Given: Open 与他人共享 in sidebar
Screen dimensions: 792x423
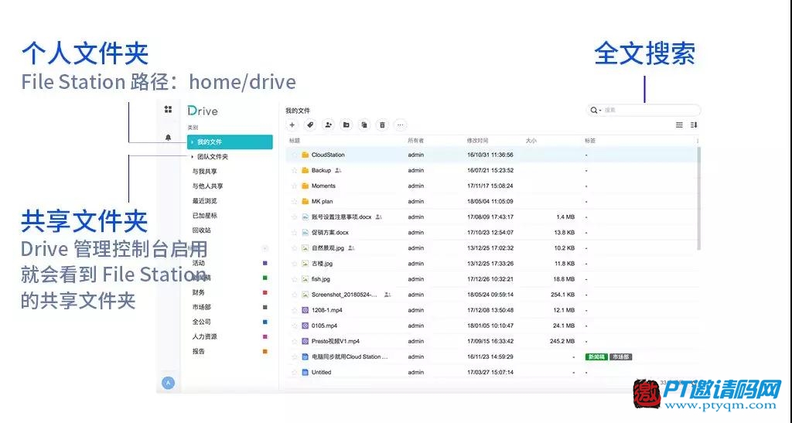Looking at the screenshot, I should [207, 186].
